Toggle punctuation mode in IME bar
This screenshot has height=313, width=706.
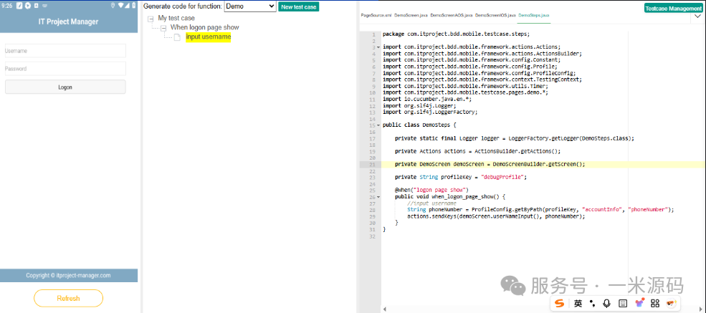tap(593, 304)
